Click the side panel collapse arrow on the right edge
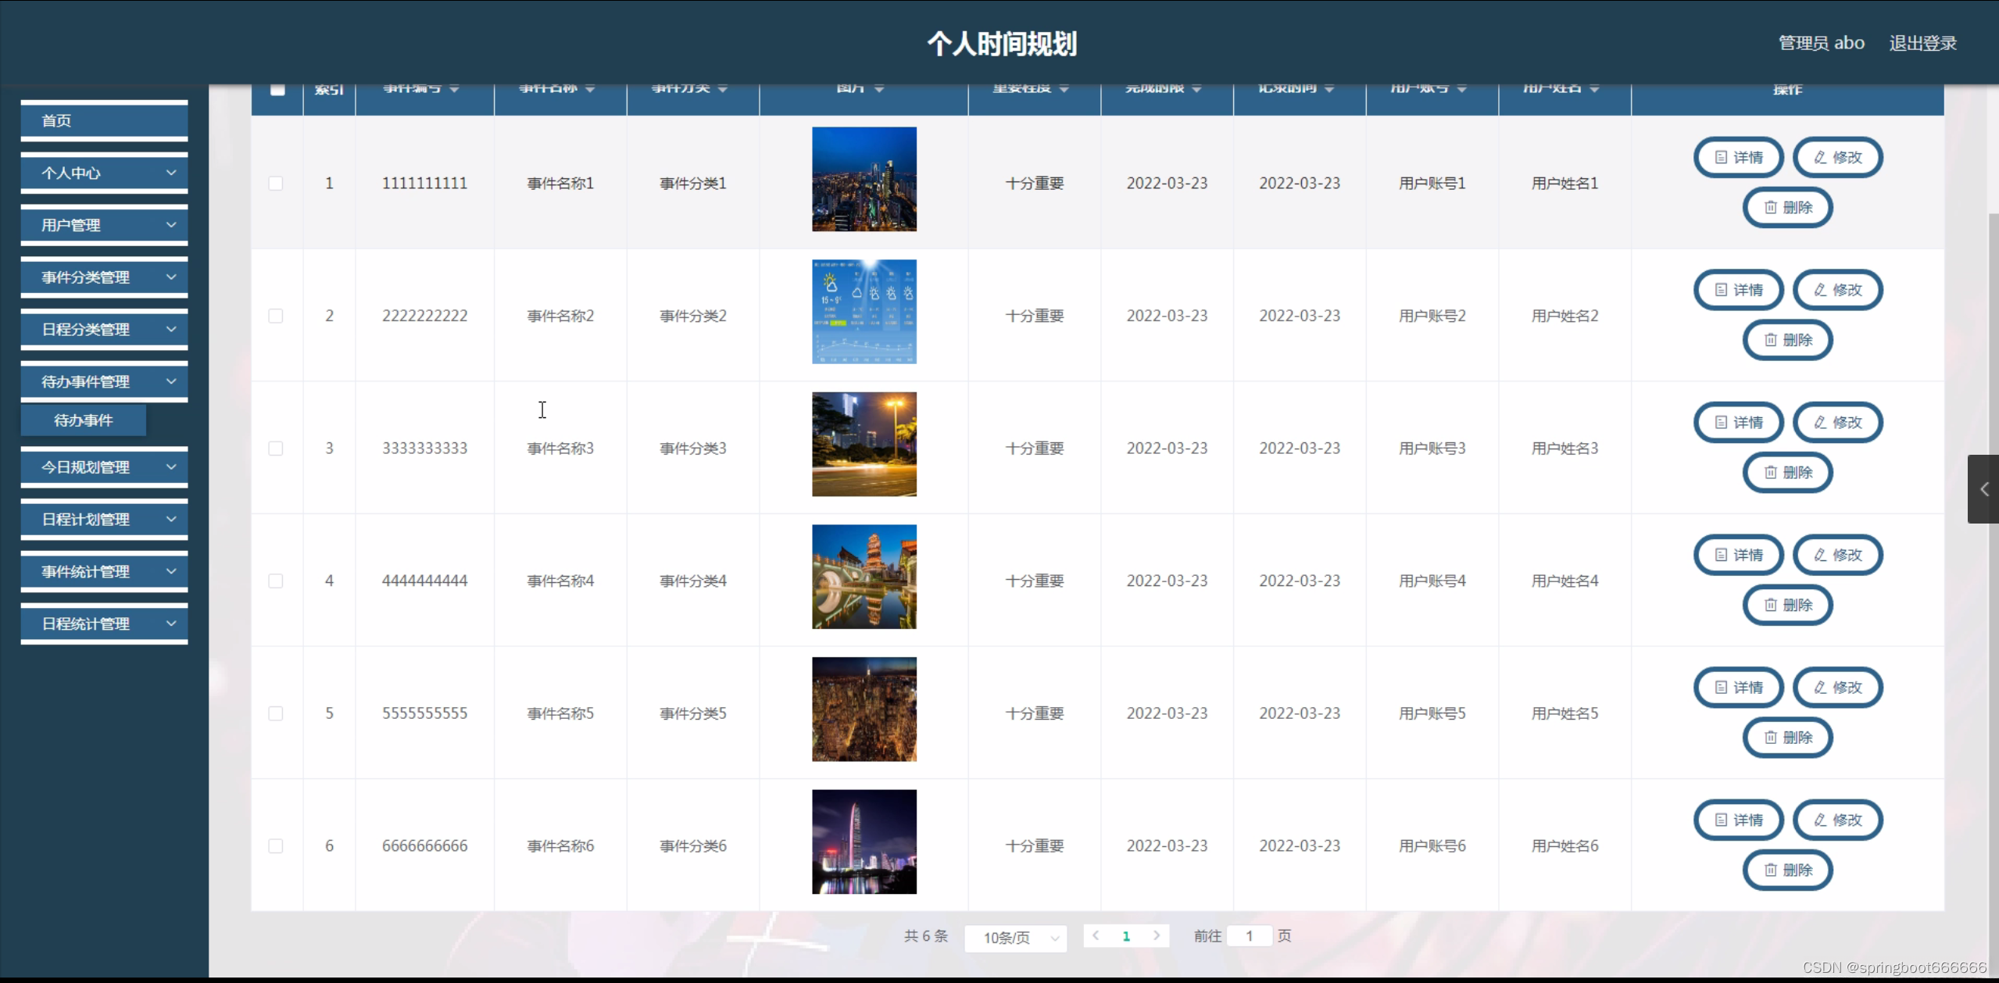 click(x=1983, y=489)
